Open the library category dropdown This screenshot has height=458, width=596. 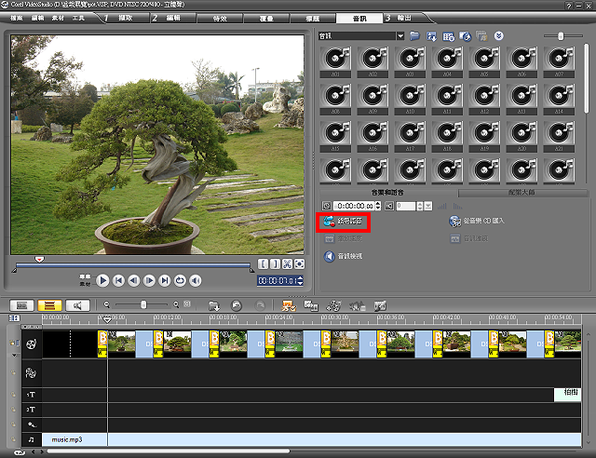(x=400, y=36)
